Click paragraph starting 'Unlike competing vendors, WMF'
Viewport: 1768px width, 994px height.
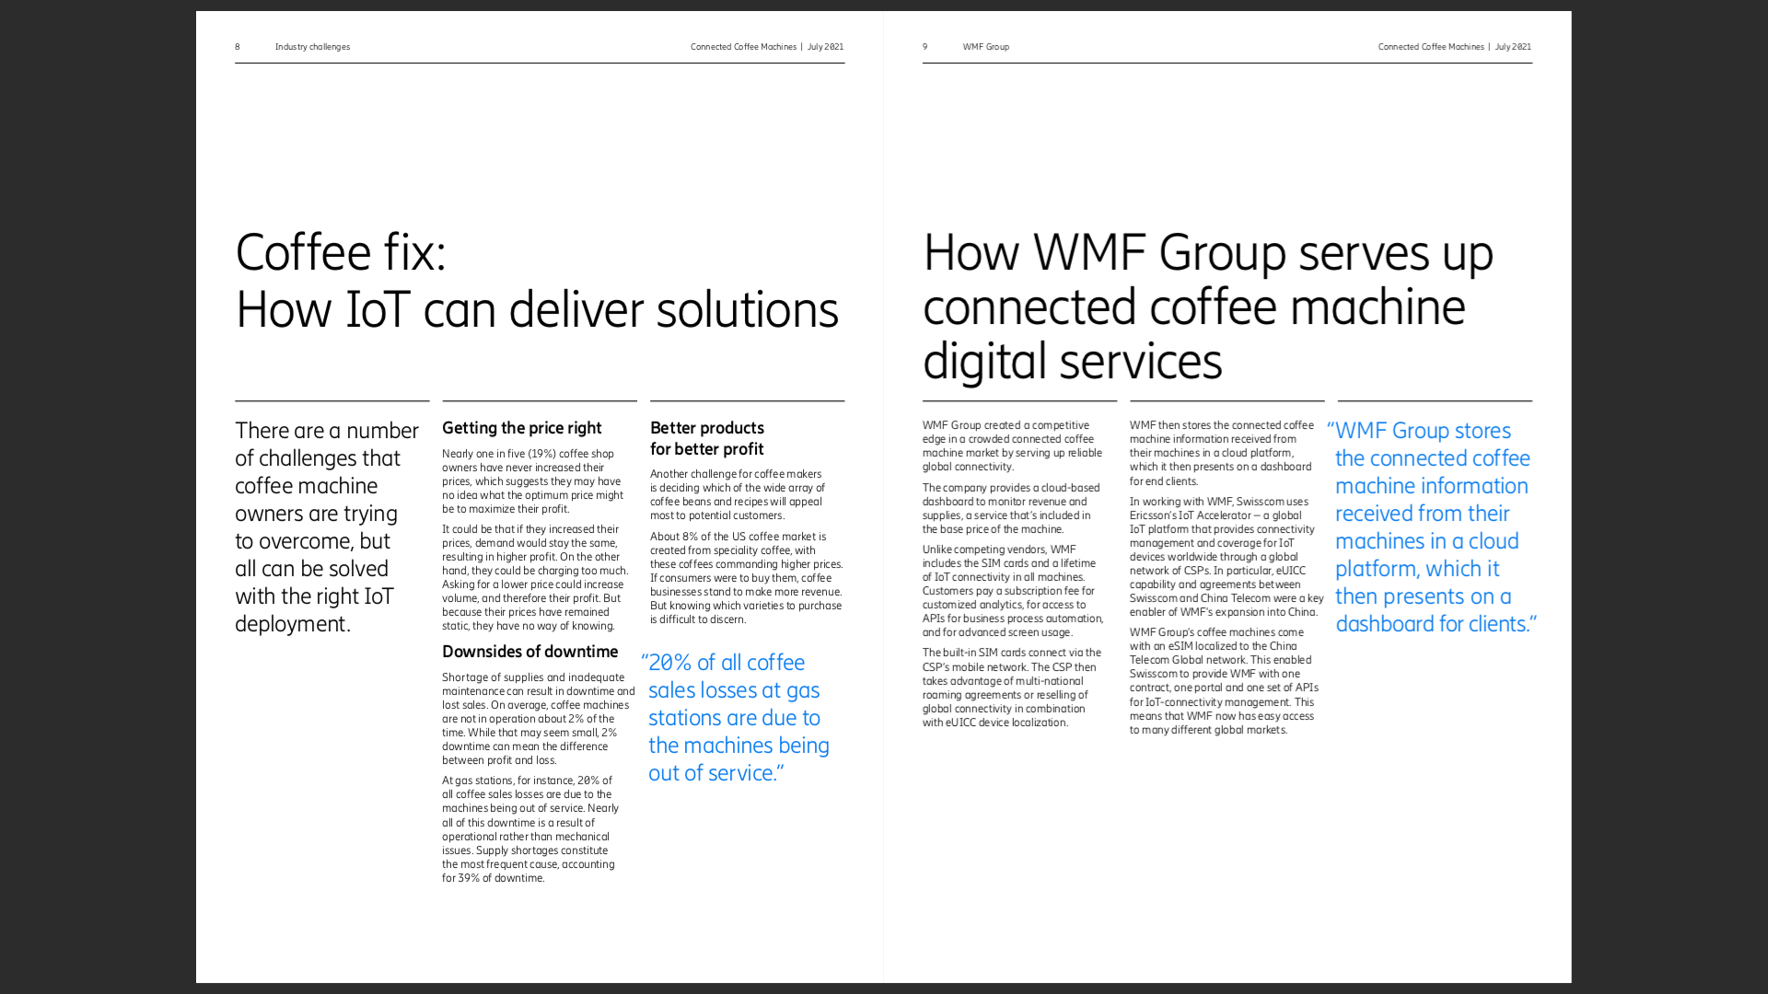click(1013, 591)
